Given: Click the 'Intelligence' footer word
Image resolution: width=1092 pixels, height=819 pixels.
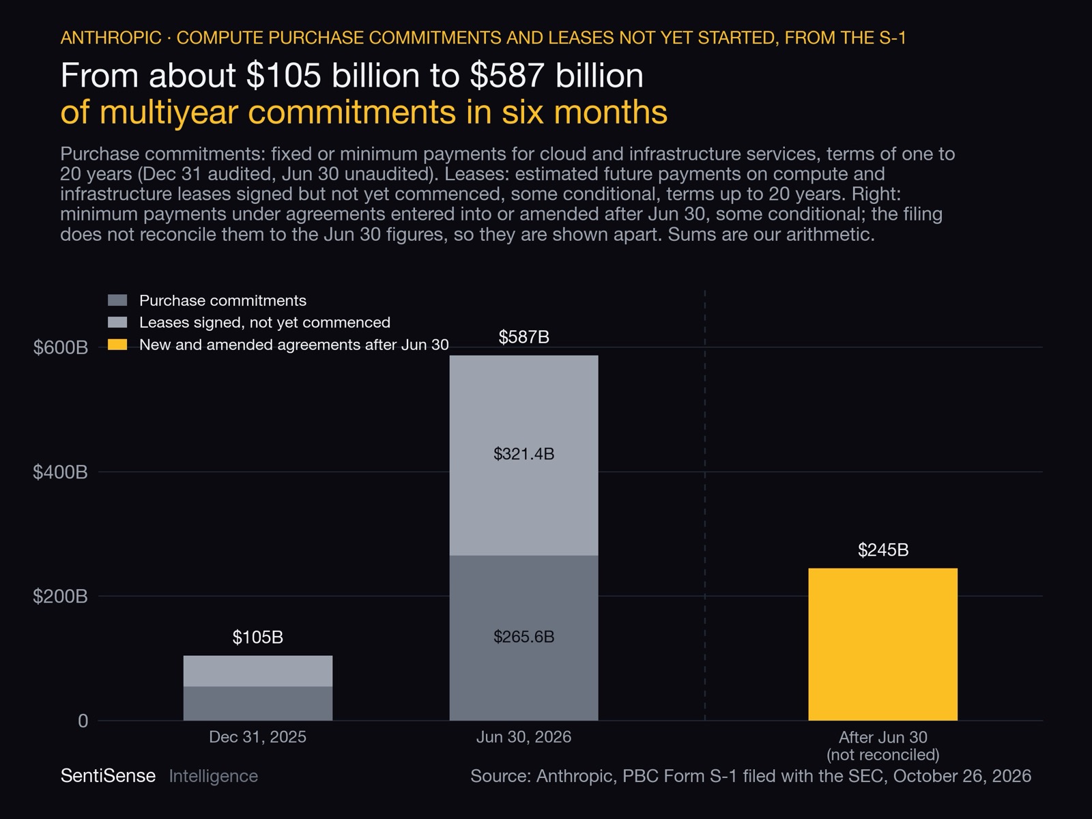Looking at the screenshot, I should [214, 776].
